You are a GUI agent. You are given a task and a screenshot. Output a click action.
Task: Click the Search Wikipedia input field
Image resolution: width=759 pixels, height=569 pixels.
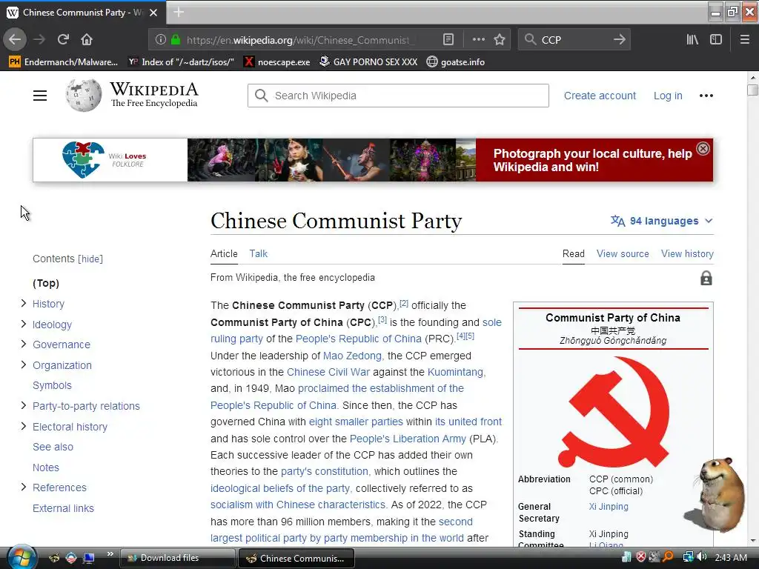coord(398,96)
